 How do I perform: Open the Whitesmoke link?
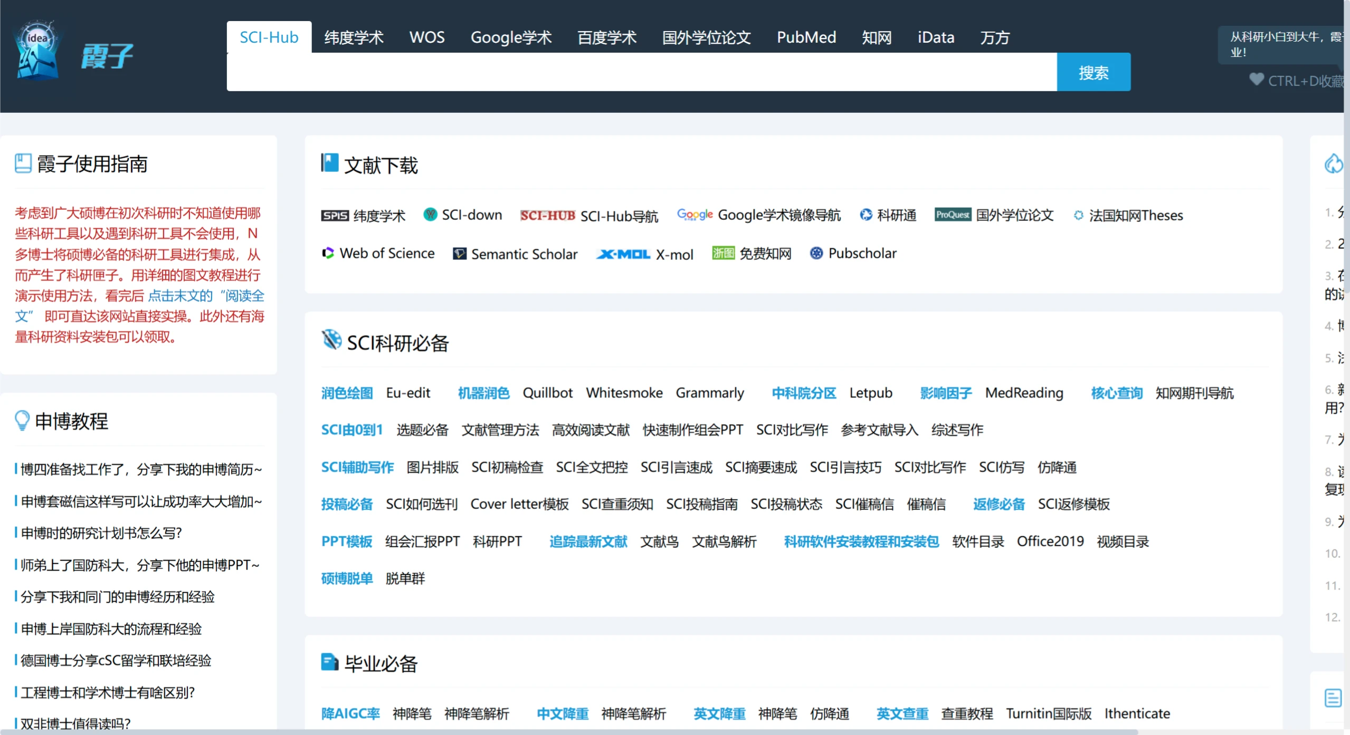[x=624, y=393]
